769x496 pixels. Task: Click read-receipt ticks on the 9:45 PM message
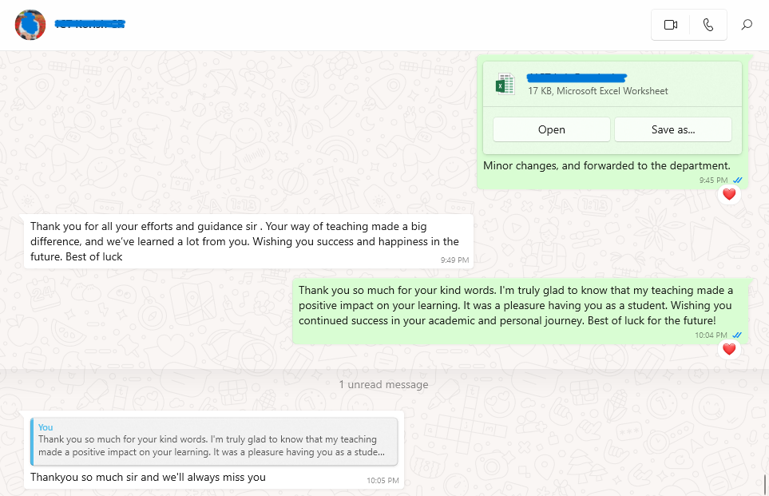737,180
